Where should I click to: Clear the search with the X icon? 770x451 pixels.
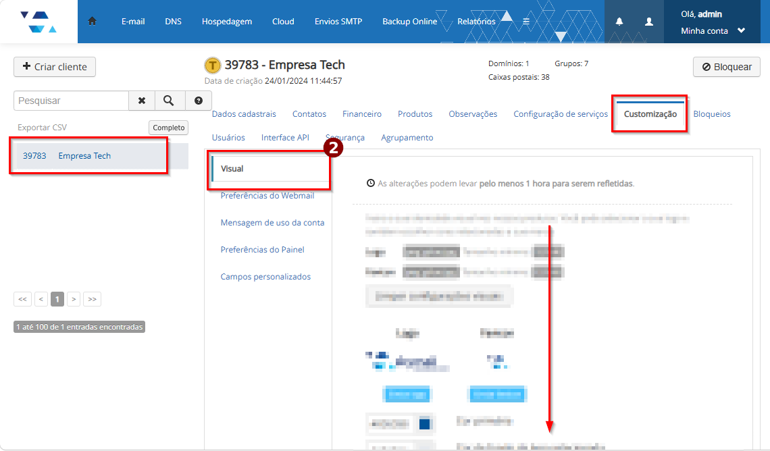pos(142,101)
